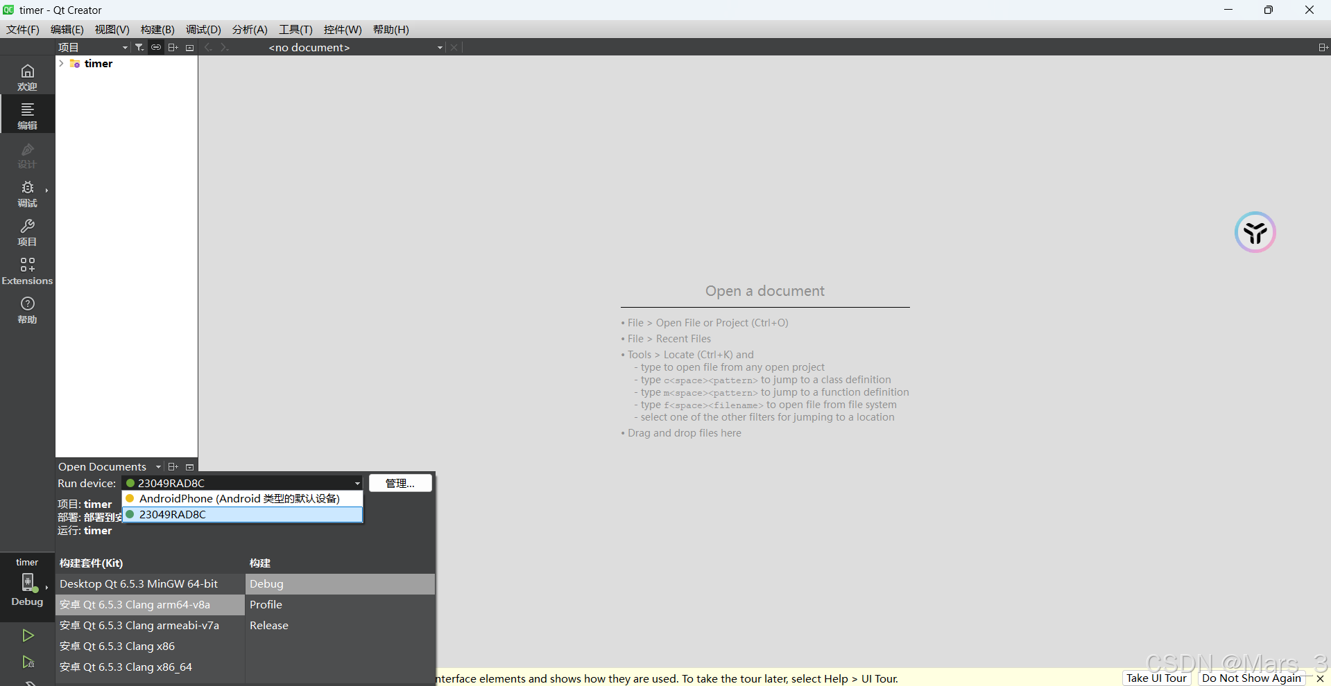Image resolution: width=1331 pixels, height=686 pixels.
Task: Open the 控件(W) menu
Action: pyautogui.click(x=343, y=29)
